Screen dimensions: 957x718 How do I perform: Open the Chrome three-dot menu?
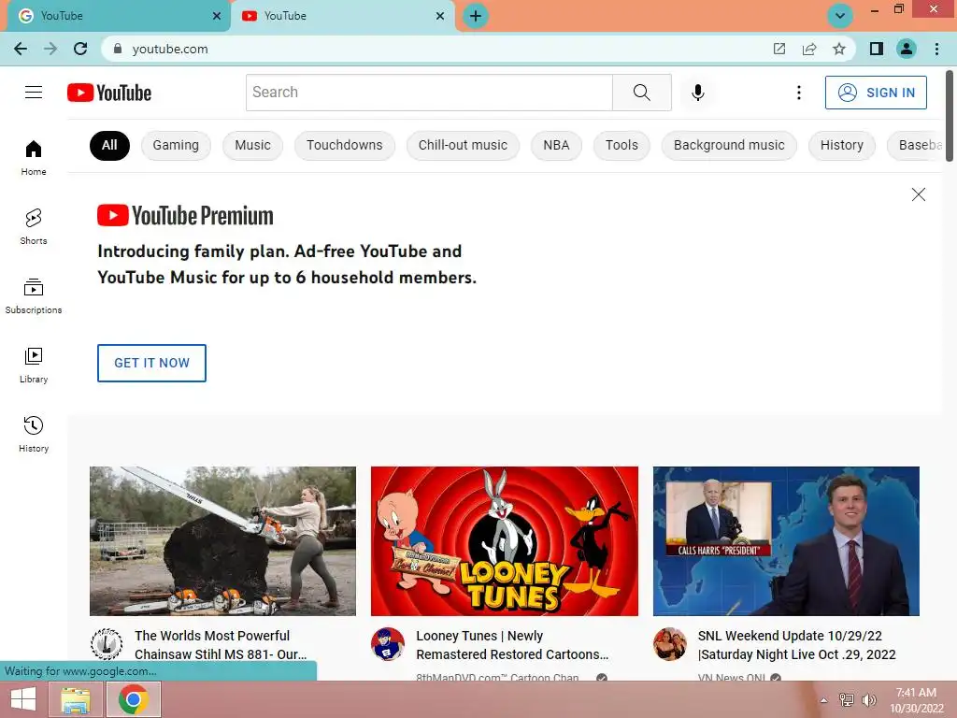[936, 49]
